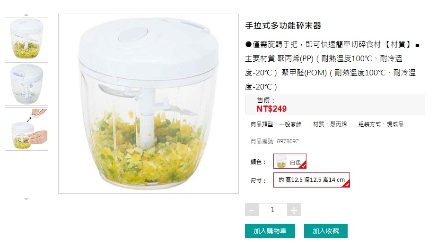The width and height of the screenshot is (446, 245).
Task: Click the 組裝方式：現成品 label
Action: click(x=381, y=124)
